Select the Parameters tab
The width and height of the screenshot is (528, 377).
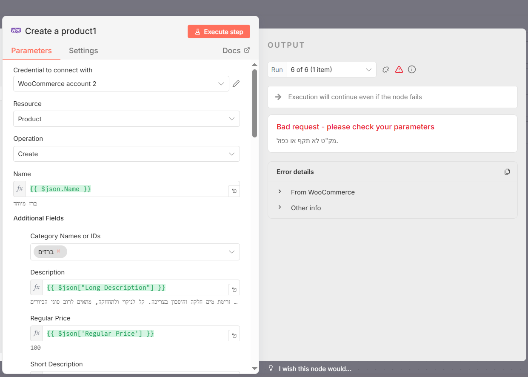(x=31, y=51)
